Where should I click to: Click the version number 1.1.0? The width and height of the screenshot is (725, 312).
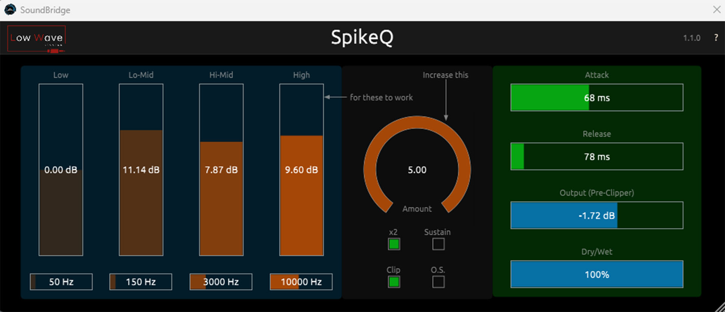[692, 38]
